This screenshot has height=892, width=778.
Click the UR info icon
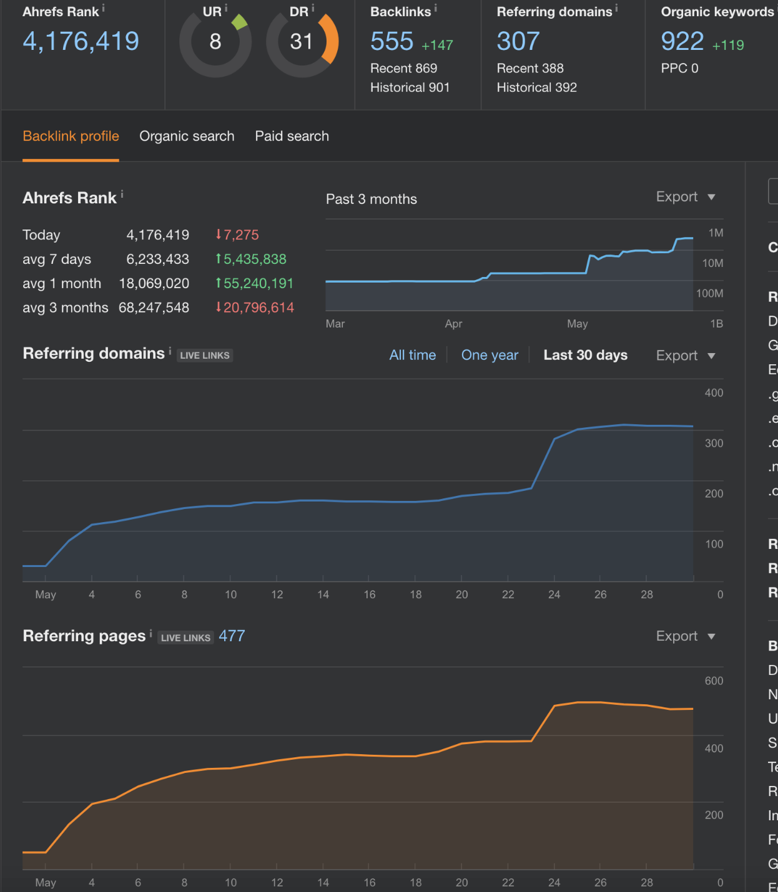point(226,9)
